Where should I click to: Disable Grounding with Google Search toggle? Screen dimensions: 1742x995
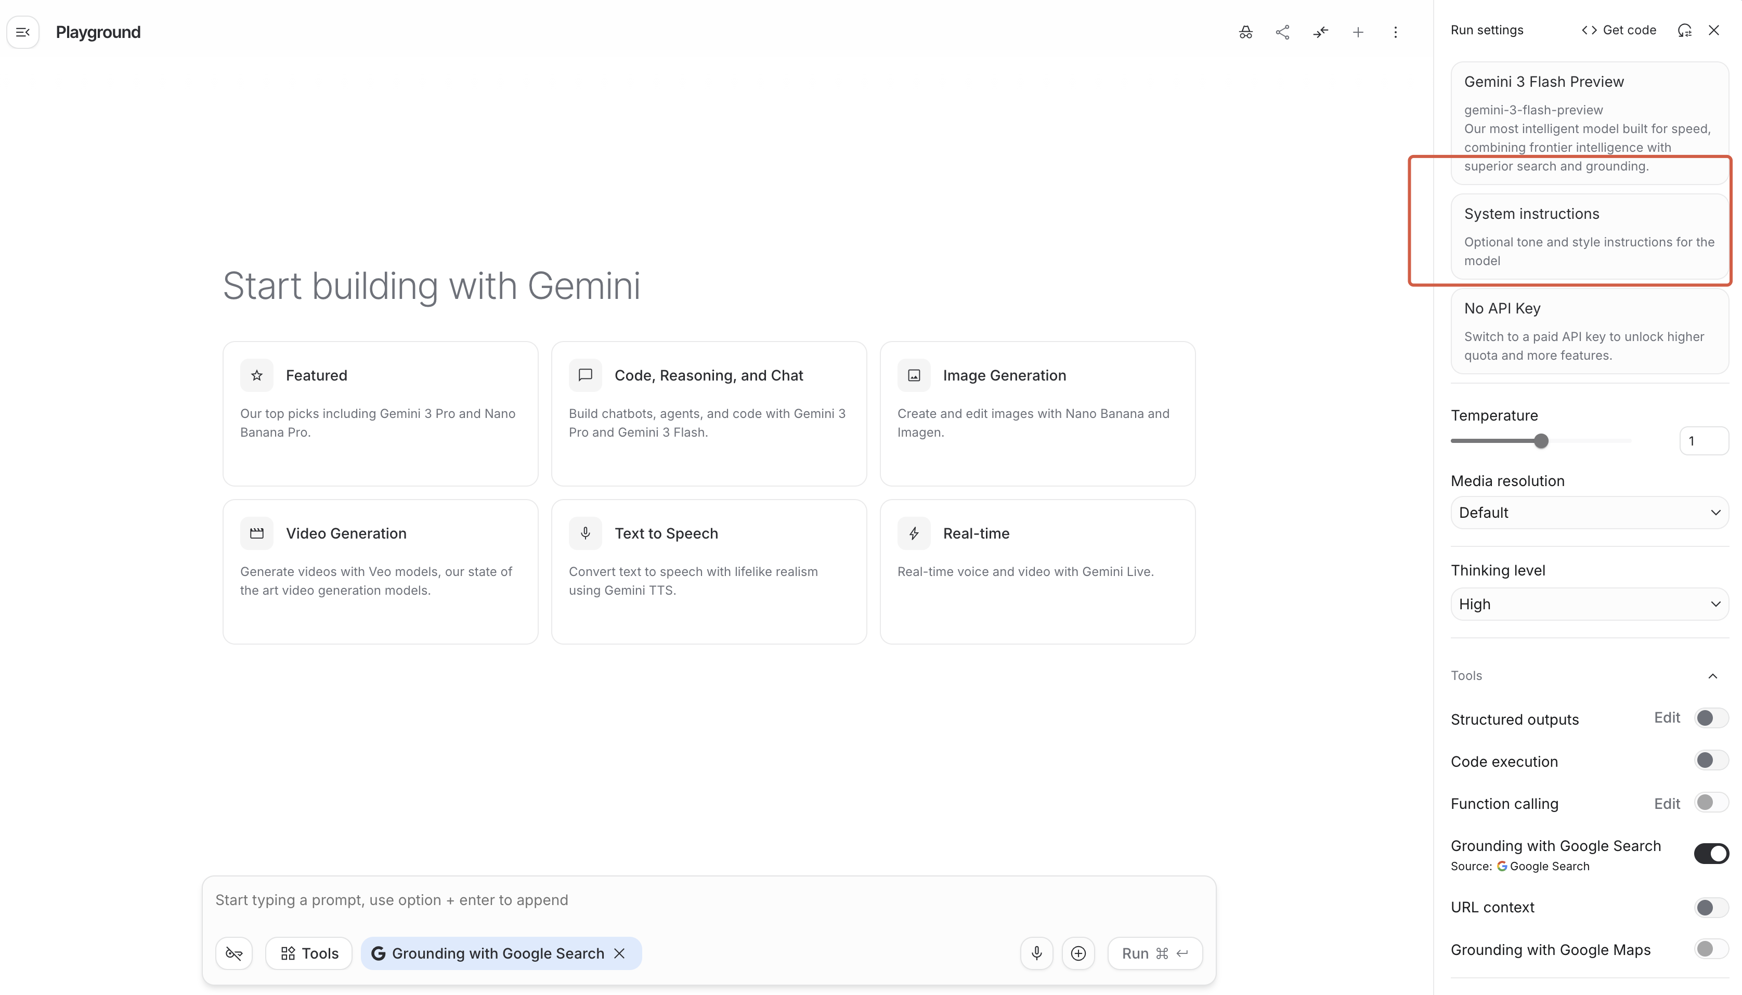coord(1711,854)
